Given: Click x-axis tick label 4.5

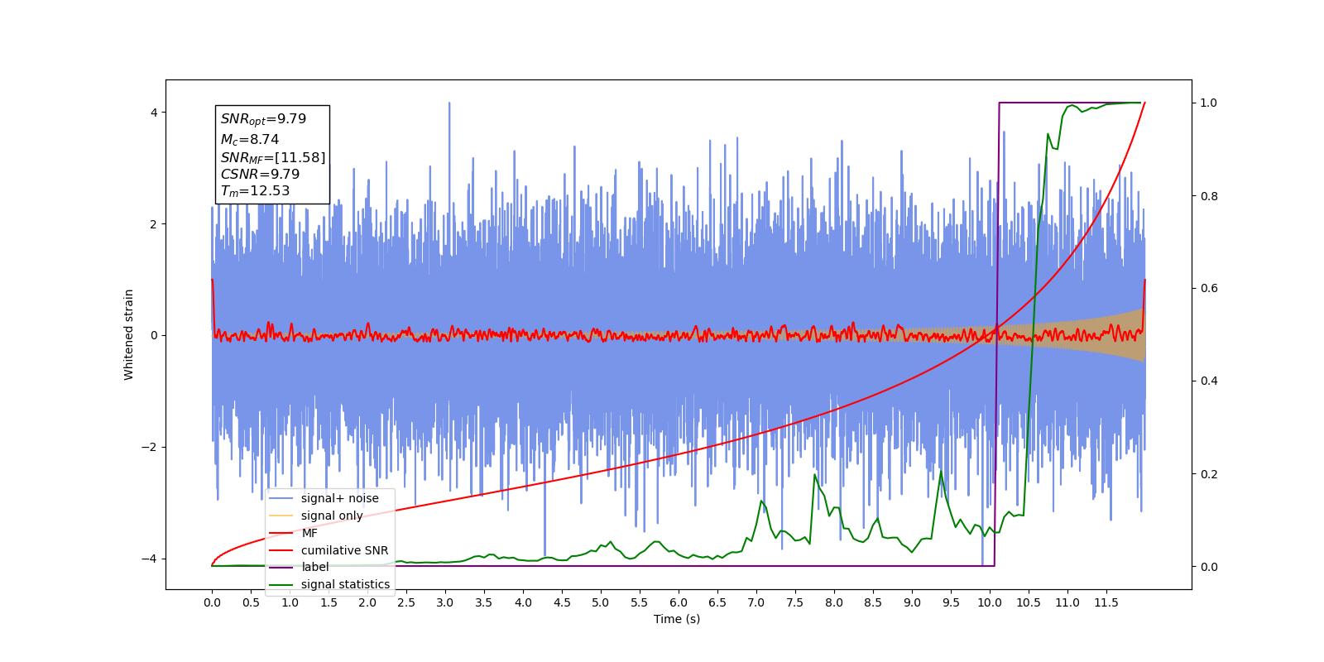Looking at the screenshot, I should pyautogui.click(x=562, y=602).
